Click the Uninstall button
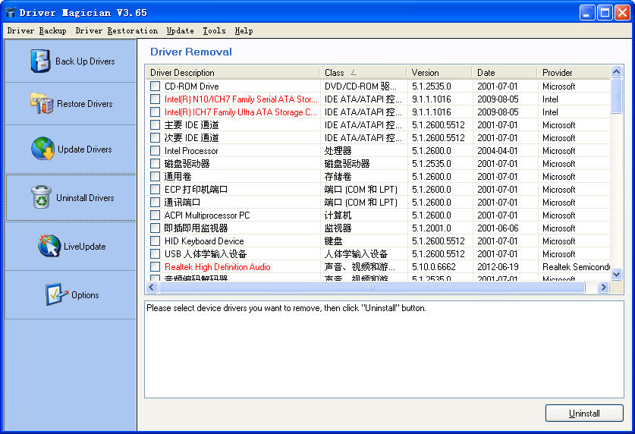The image size is (635, 434). [584, 413]
